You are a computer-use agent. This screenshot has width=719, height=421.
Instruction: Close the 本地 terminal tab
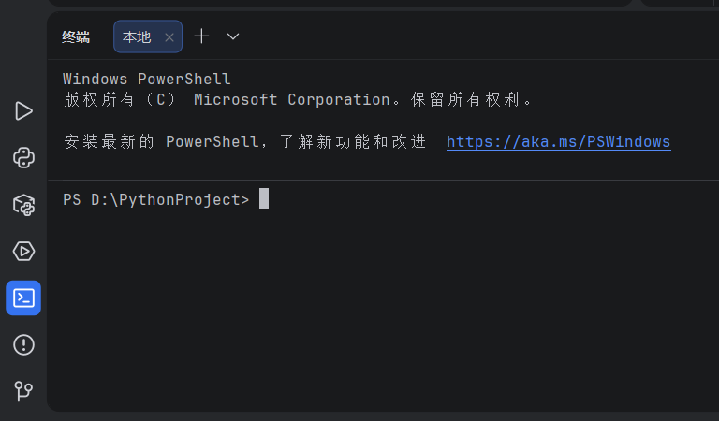pos(169,37)
